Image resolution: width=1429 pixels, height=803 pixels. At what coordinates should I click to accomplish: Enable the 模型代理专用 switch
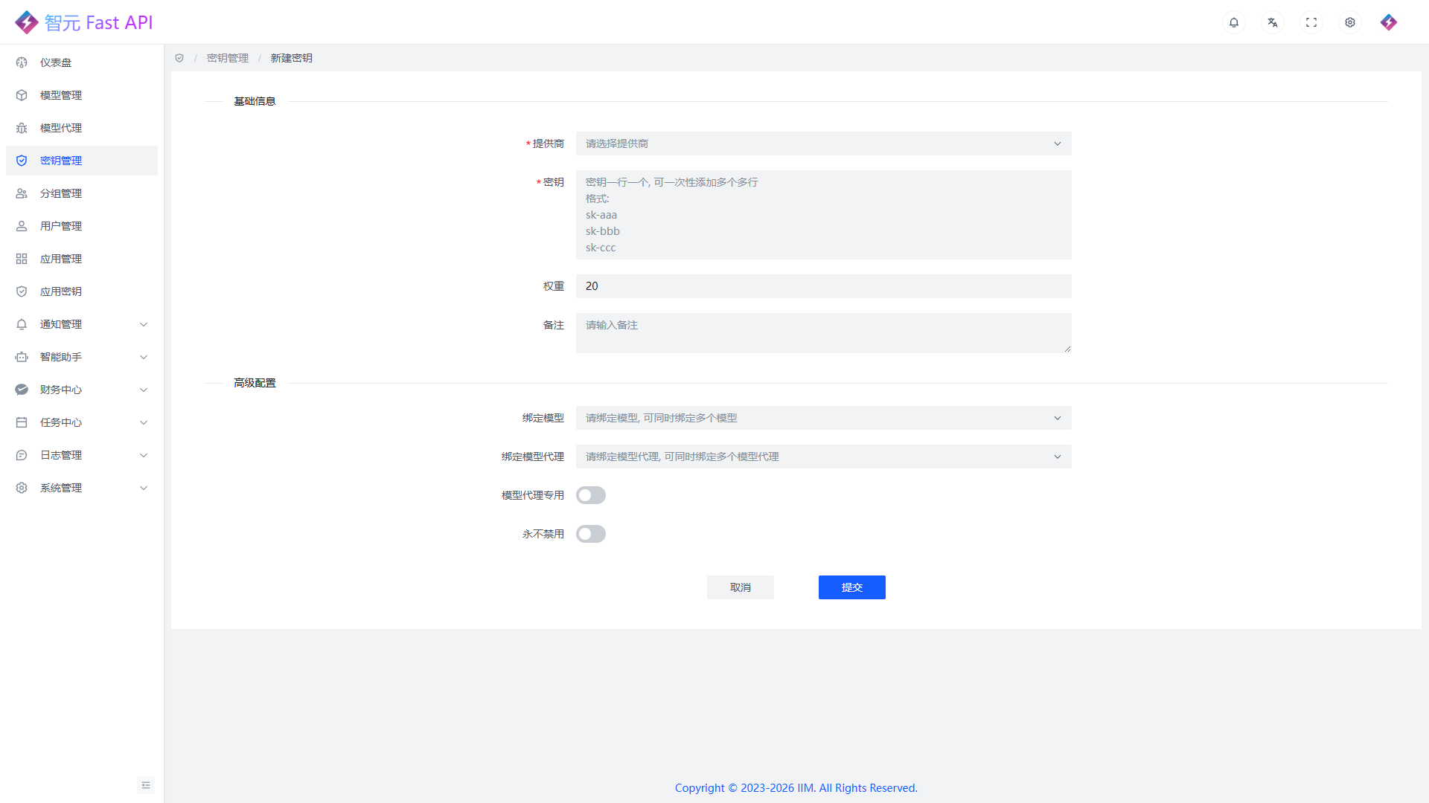click(591, 495)
